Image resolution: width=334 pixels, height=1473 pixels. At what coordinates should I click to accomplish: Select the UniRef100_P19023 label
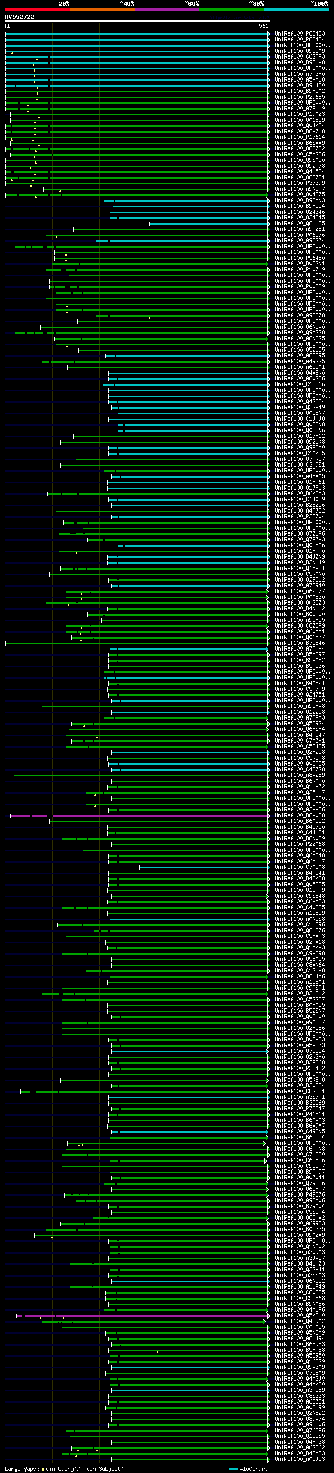[x=300, y=114]
